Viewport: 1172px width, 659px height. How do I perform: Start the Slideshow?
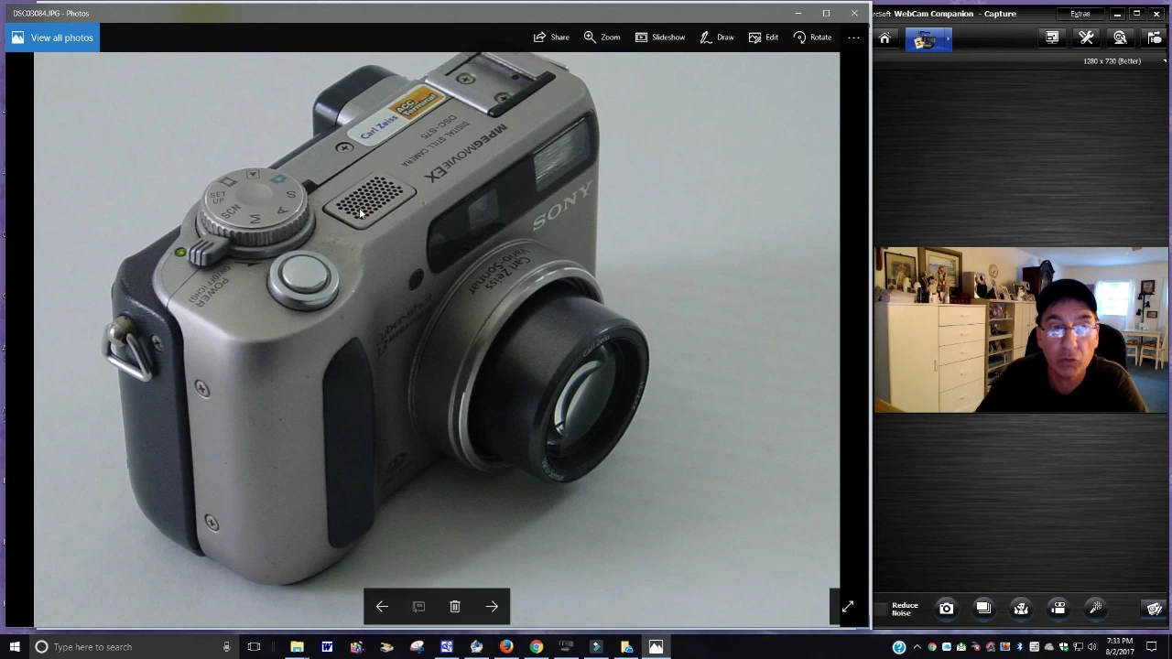659,38
